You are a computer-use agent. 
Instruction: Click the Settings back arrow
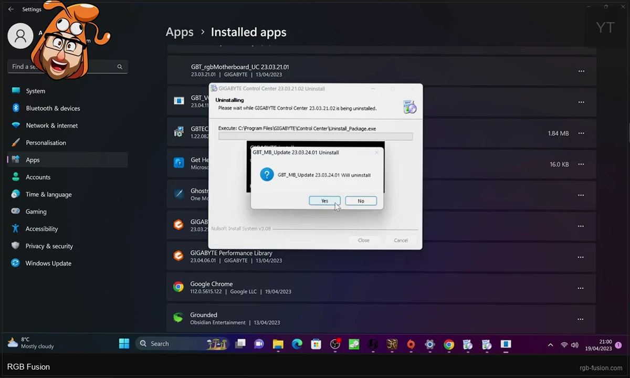(x=11, y=9)
